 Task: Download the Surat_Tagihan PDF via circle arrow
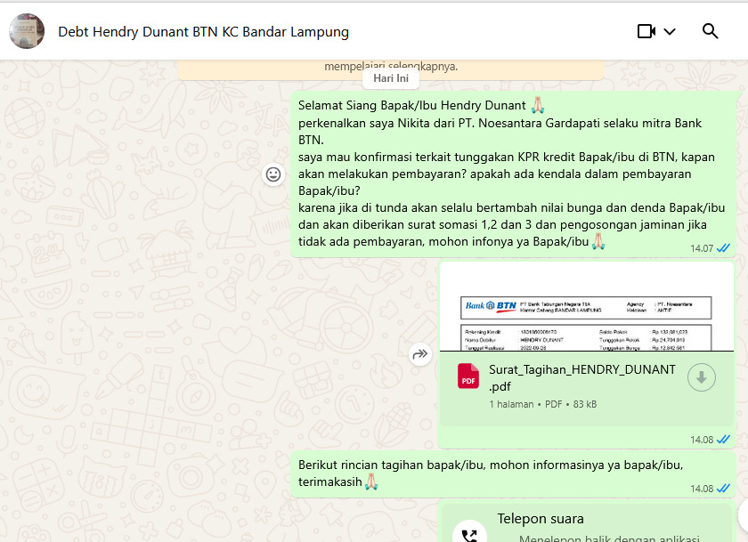coord(701,377)
